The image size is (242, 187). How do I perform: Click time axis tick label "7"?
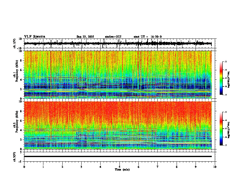click(x=158, y=167)
